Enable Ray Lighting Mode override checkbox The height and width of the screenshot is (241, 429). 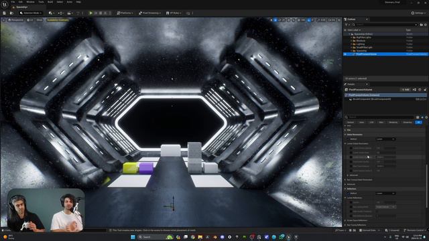pyautogui.click(x=351, y=207)
